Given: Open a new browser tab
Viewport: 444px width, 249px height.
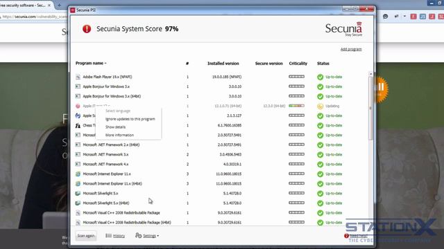Looking at the screenshot, I should coord(59,5).
